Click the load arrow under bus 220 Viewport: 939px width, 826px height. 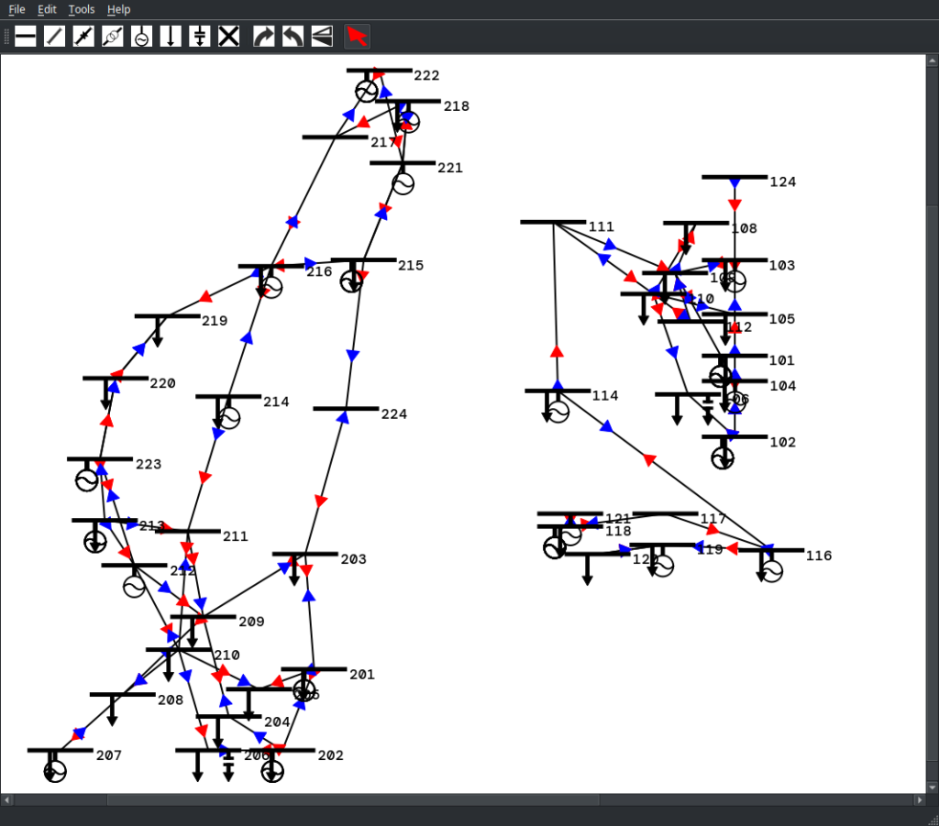click(x=106, y=394)
